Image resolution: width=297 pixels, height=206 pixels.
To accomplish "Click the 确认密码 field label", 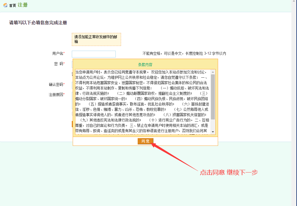I will (x=56, y=84).
